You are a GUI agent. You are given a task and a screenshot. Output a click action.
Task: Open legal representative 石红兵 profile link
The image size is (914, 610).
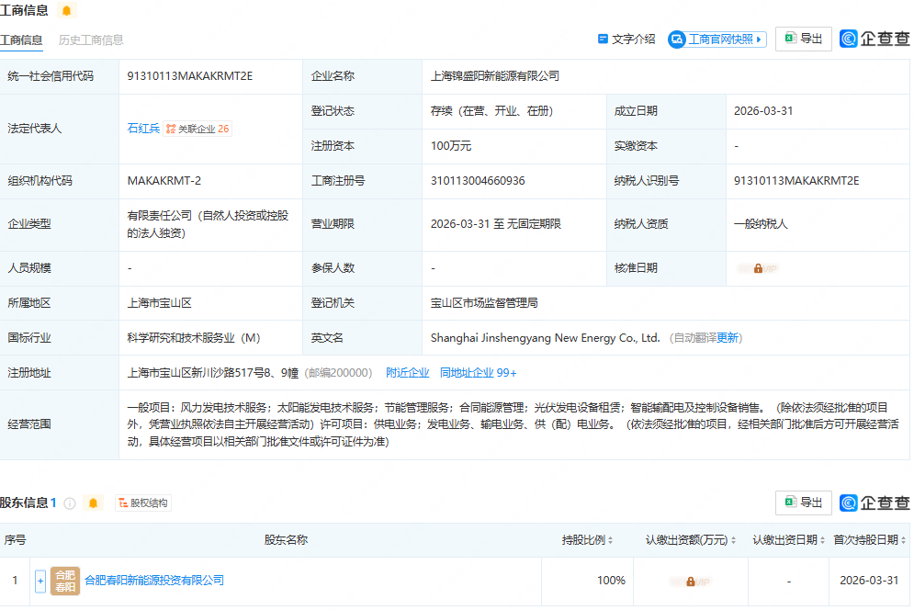click(143, 129)
